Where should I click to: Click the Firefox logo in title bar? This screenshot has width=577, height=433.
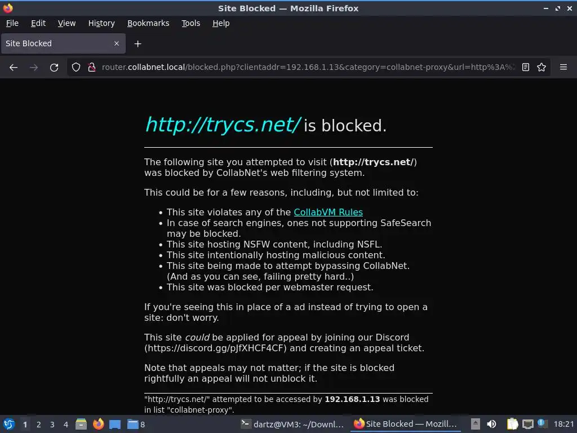click(8, 8)
